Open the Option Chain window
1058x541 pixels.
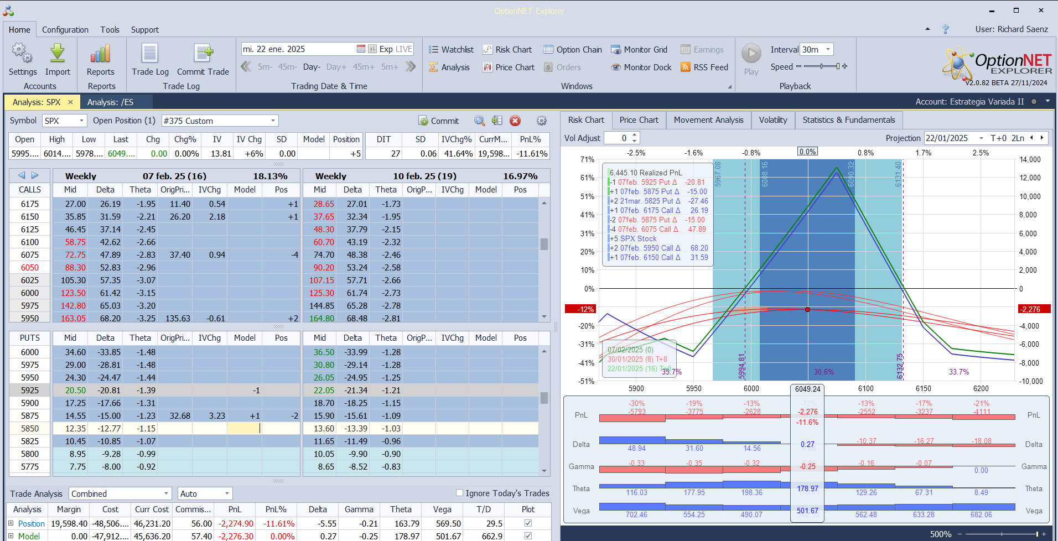click(x=572, y=50)
